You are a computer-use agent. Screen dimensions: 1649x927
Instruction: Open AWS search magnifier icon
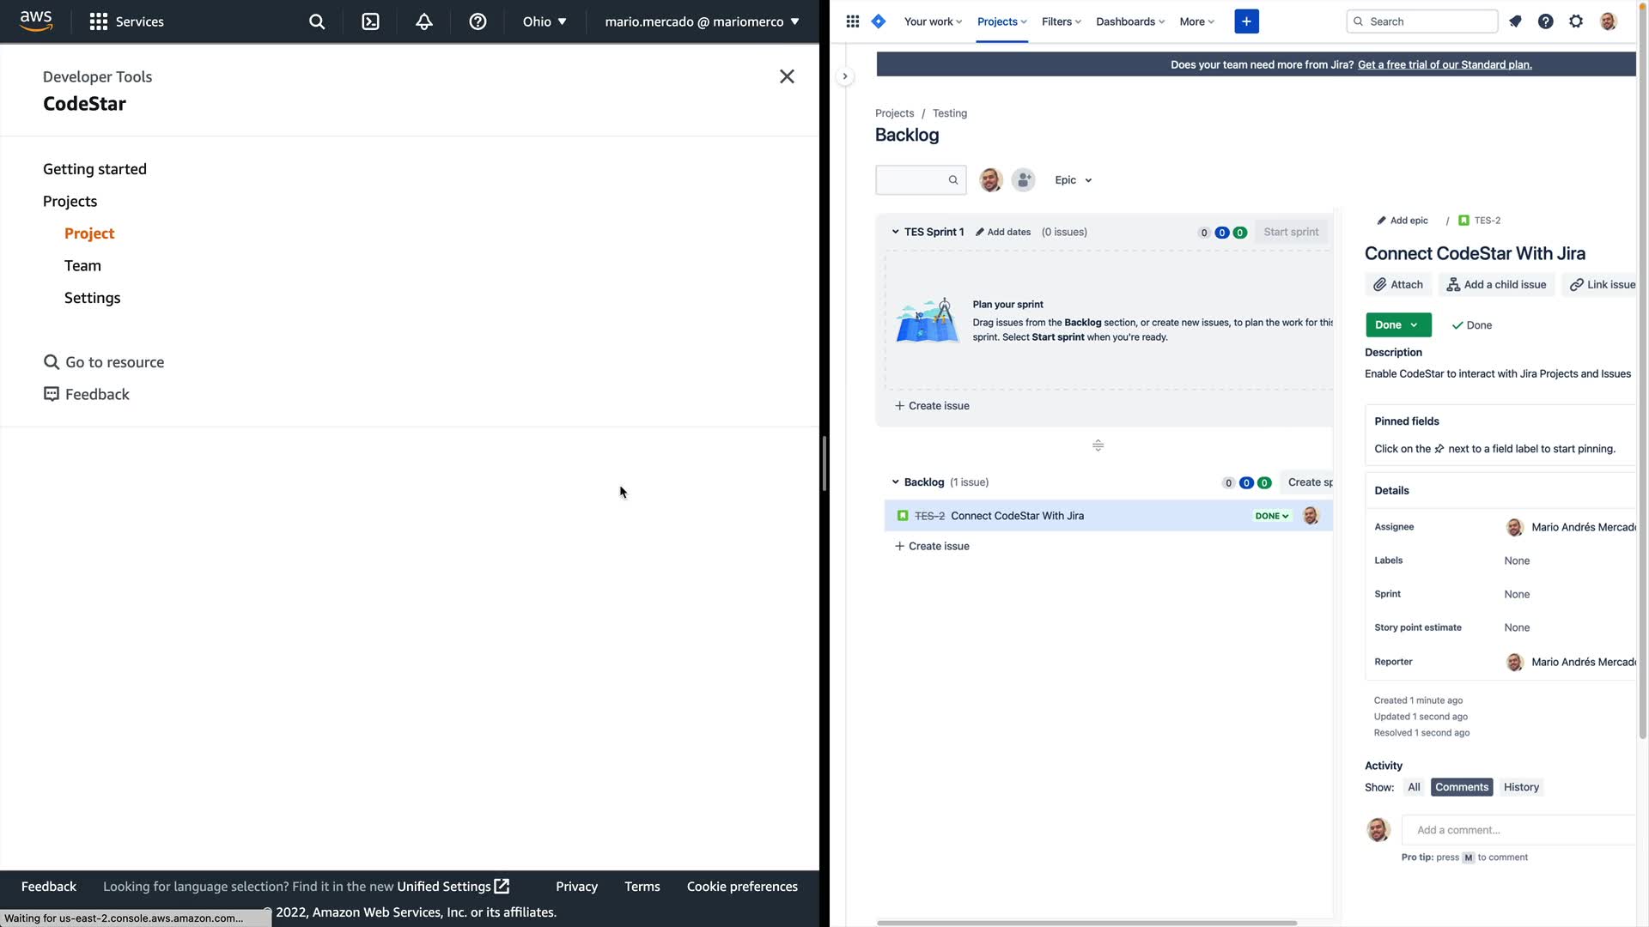pyautogui.click(x=317, y=21)
